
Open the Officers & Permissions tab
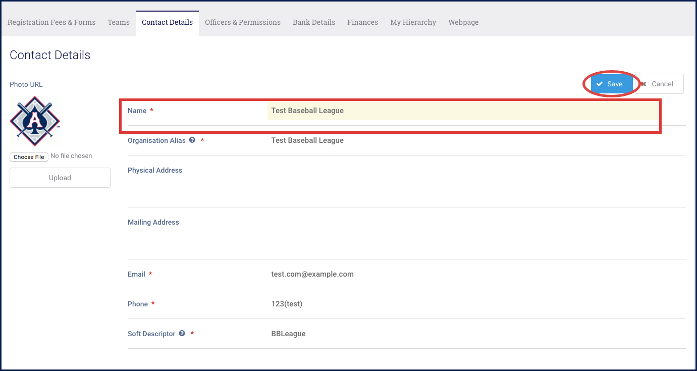[243, 22]
